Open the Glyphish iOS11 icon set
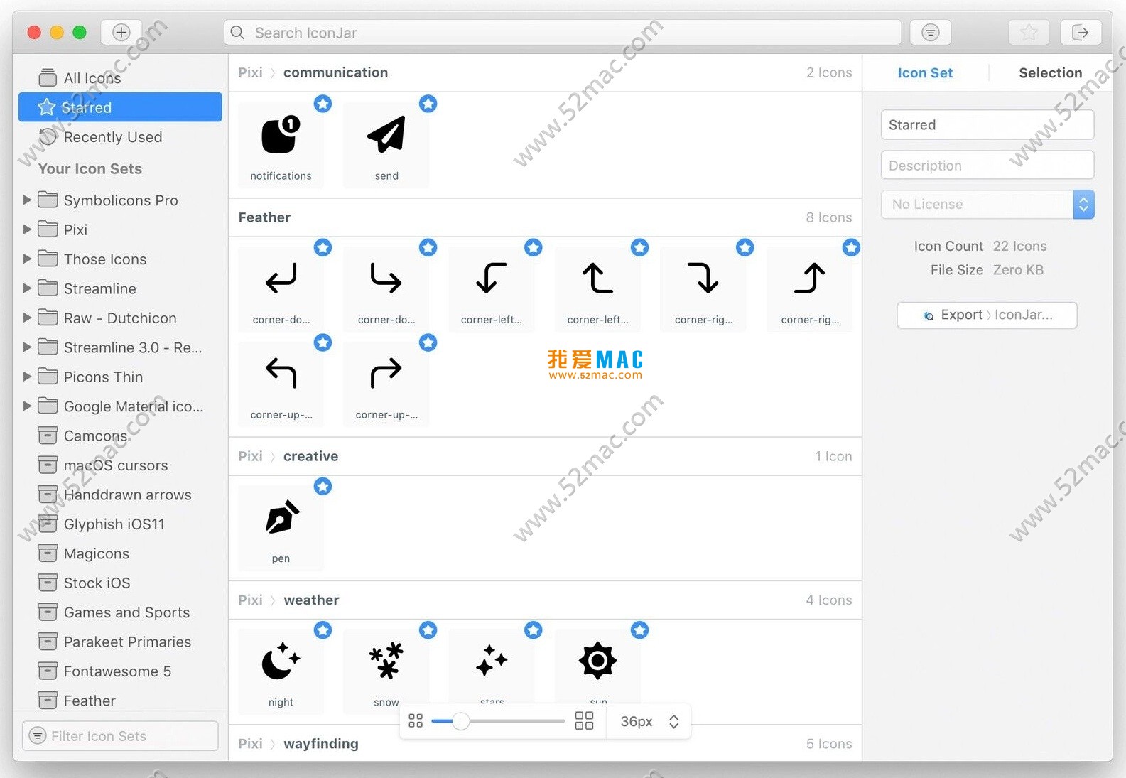 pyautogui.click(x=119, y=524)
